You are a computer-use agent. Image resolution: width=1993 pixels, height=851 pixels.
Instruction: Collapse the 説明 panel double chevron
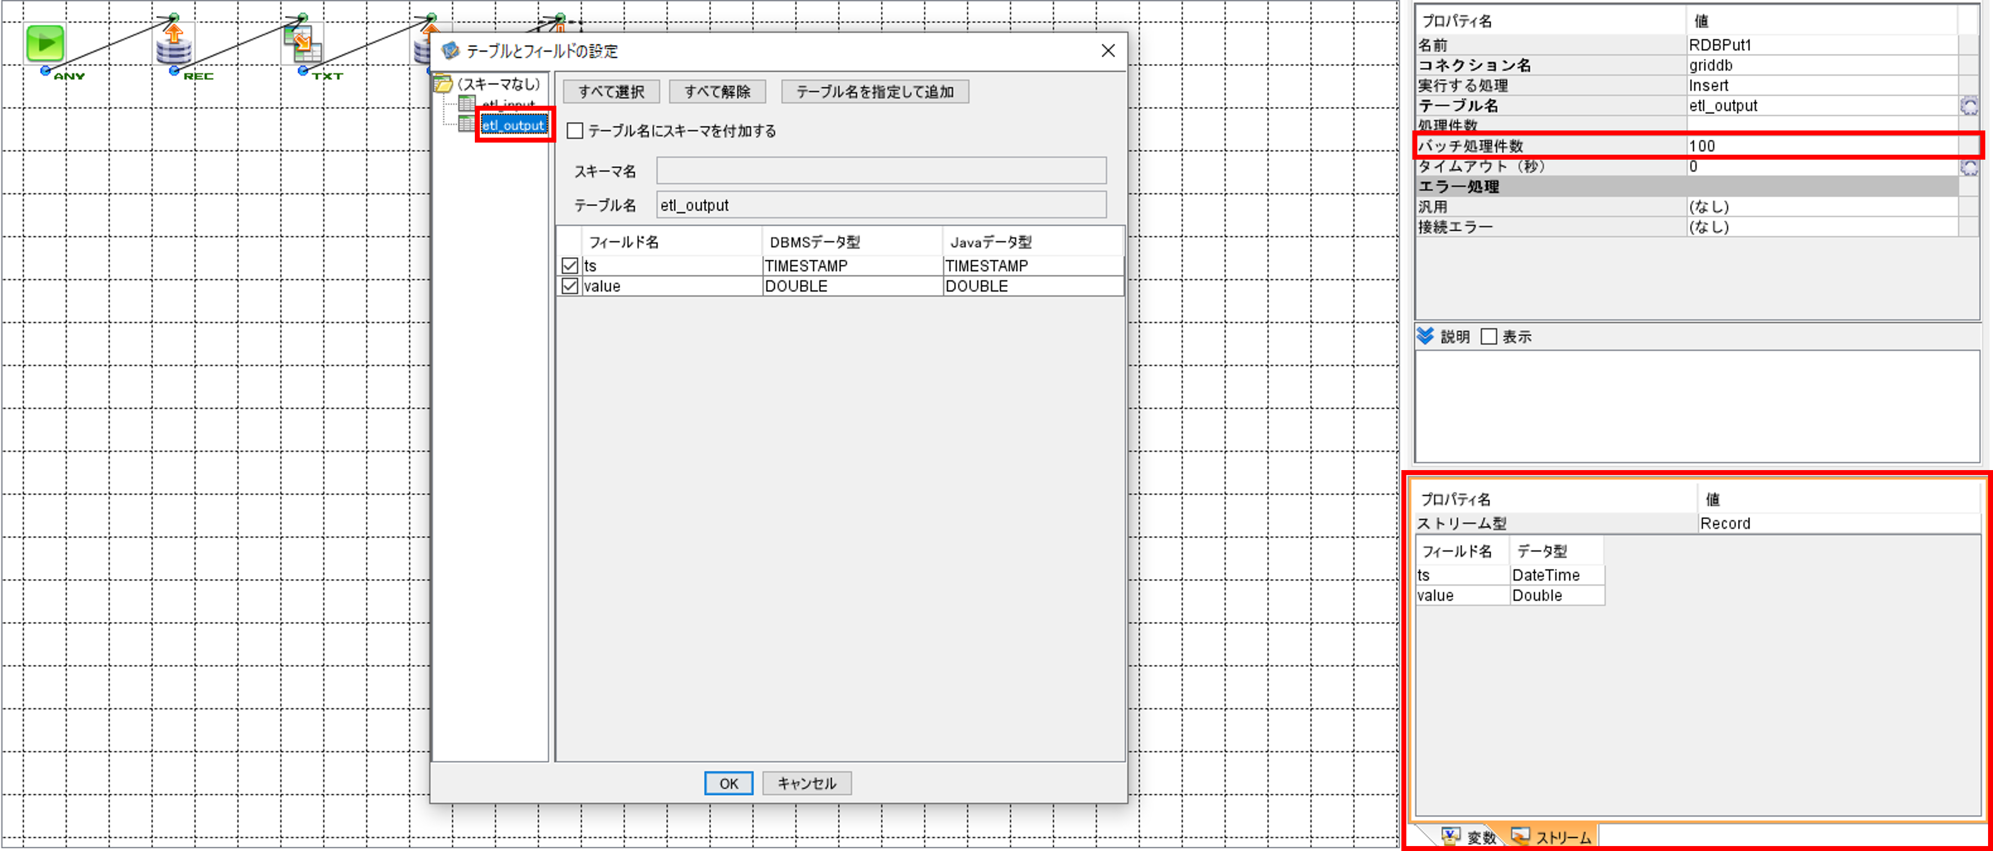(x=1425, y=336)
